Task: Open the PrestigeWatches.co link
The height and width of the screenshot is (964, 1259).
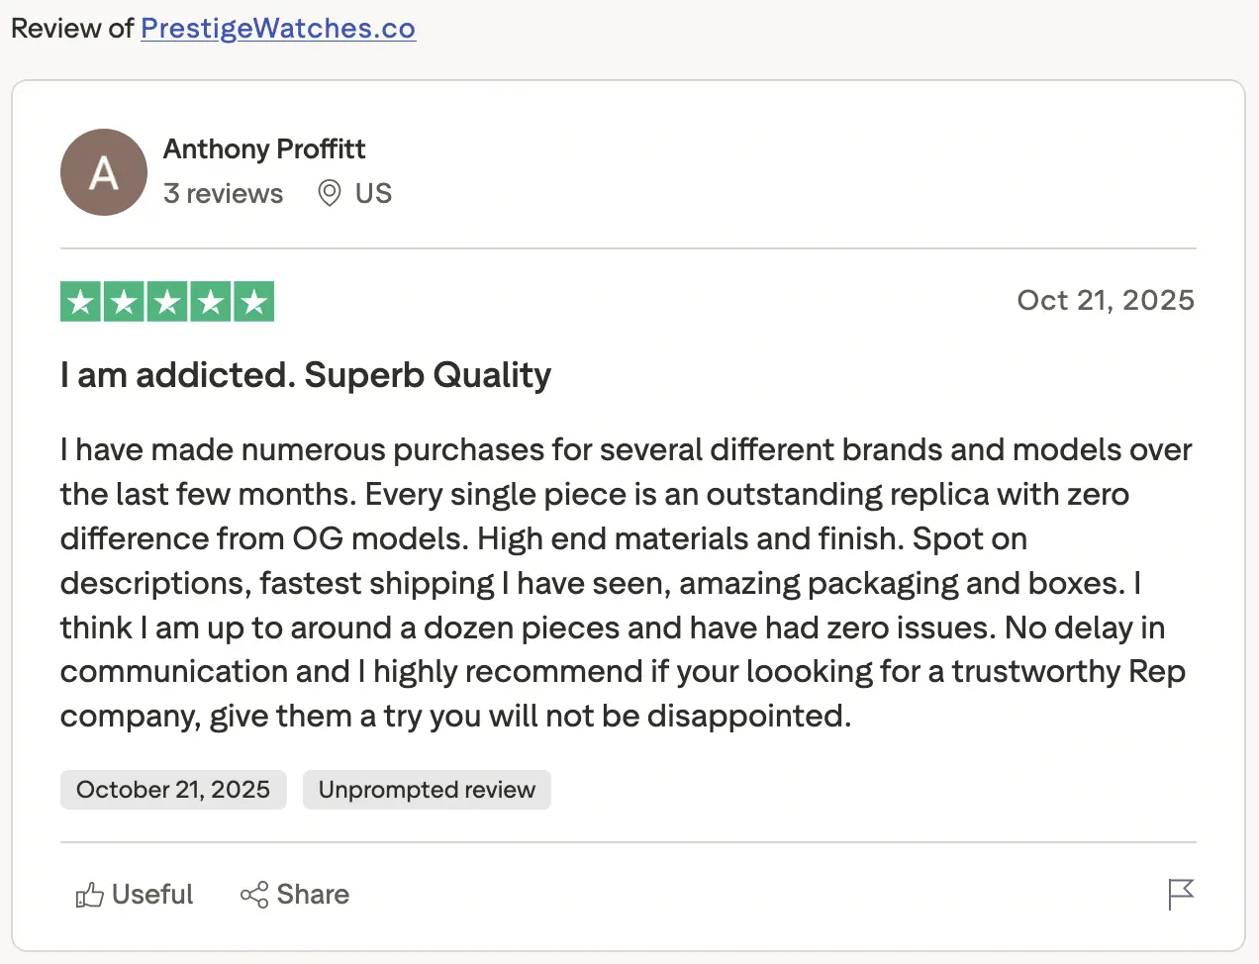Action: (x=278, y=29)
